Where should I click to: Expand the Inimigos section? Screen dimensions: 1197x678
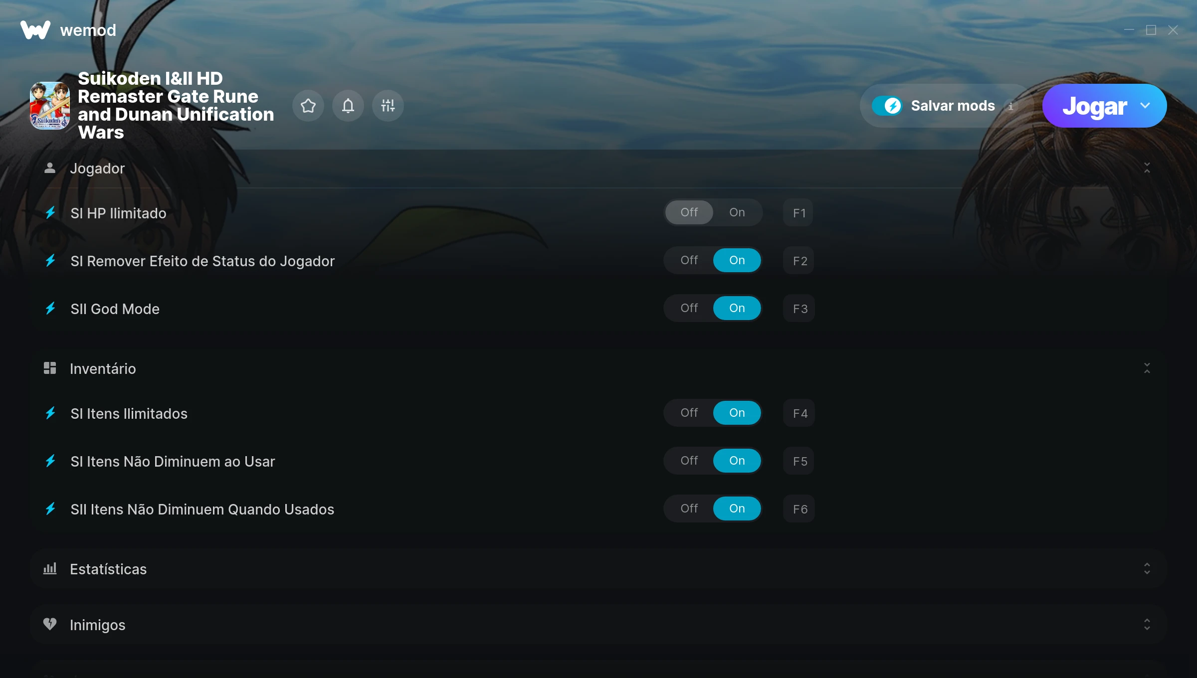coord(1147,625)
